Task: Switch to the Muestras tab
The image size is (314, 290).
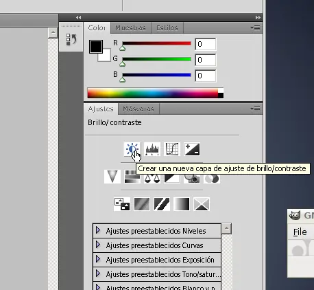Action: coord(130,28)
